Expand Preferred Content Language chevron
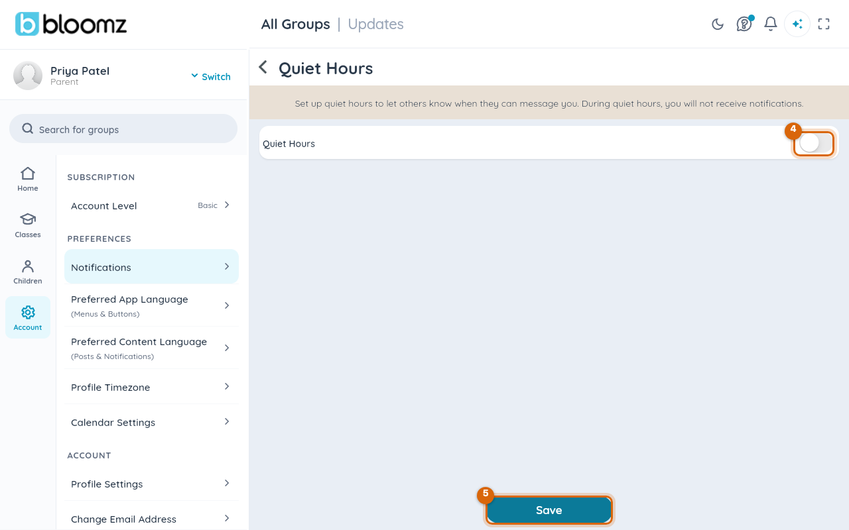Screen dimensions: 849x530 point(227,348)
